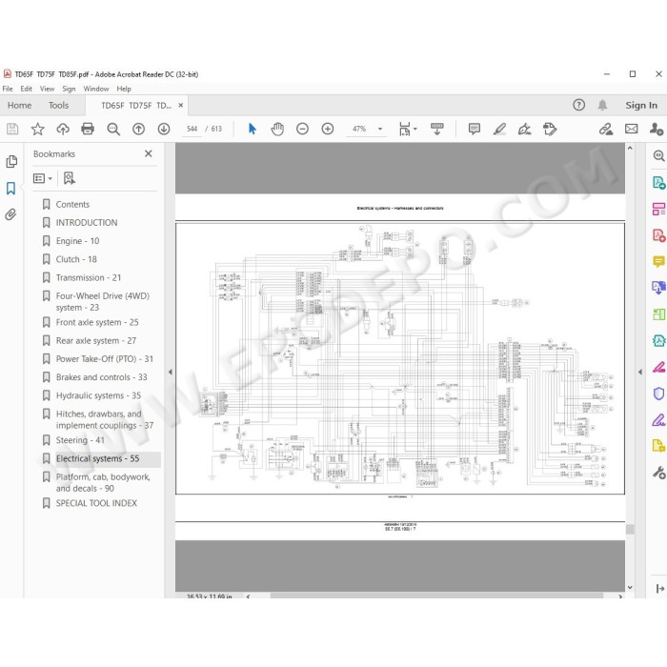Find current bookmark icon

[69, 178]
